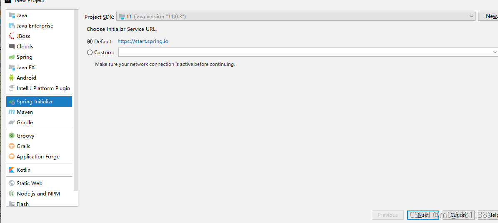Choose Gradle project type
Viewport: 498px width, 223px height.
[39, 122]
